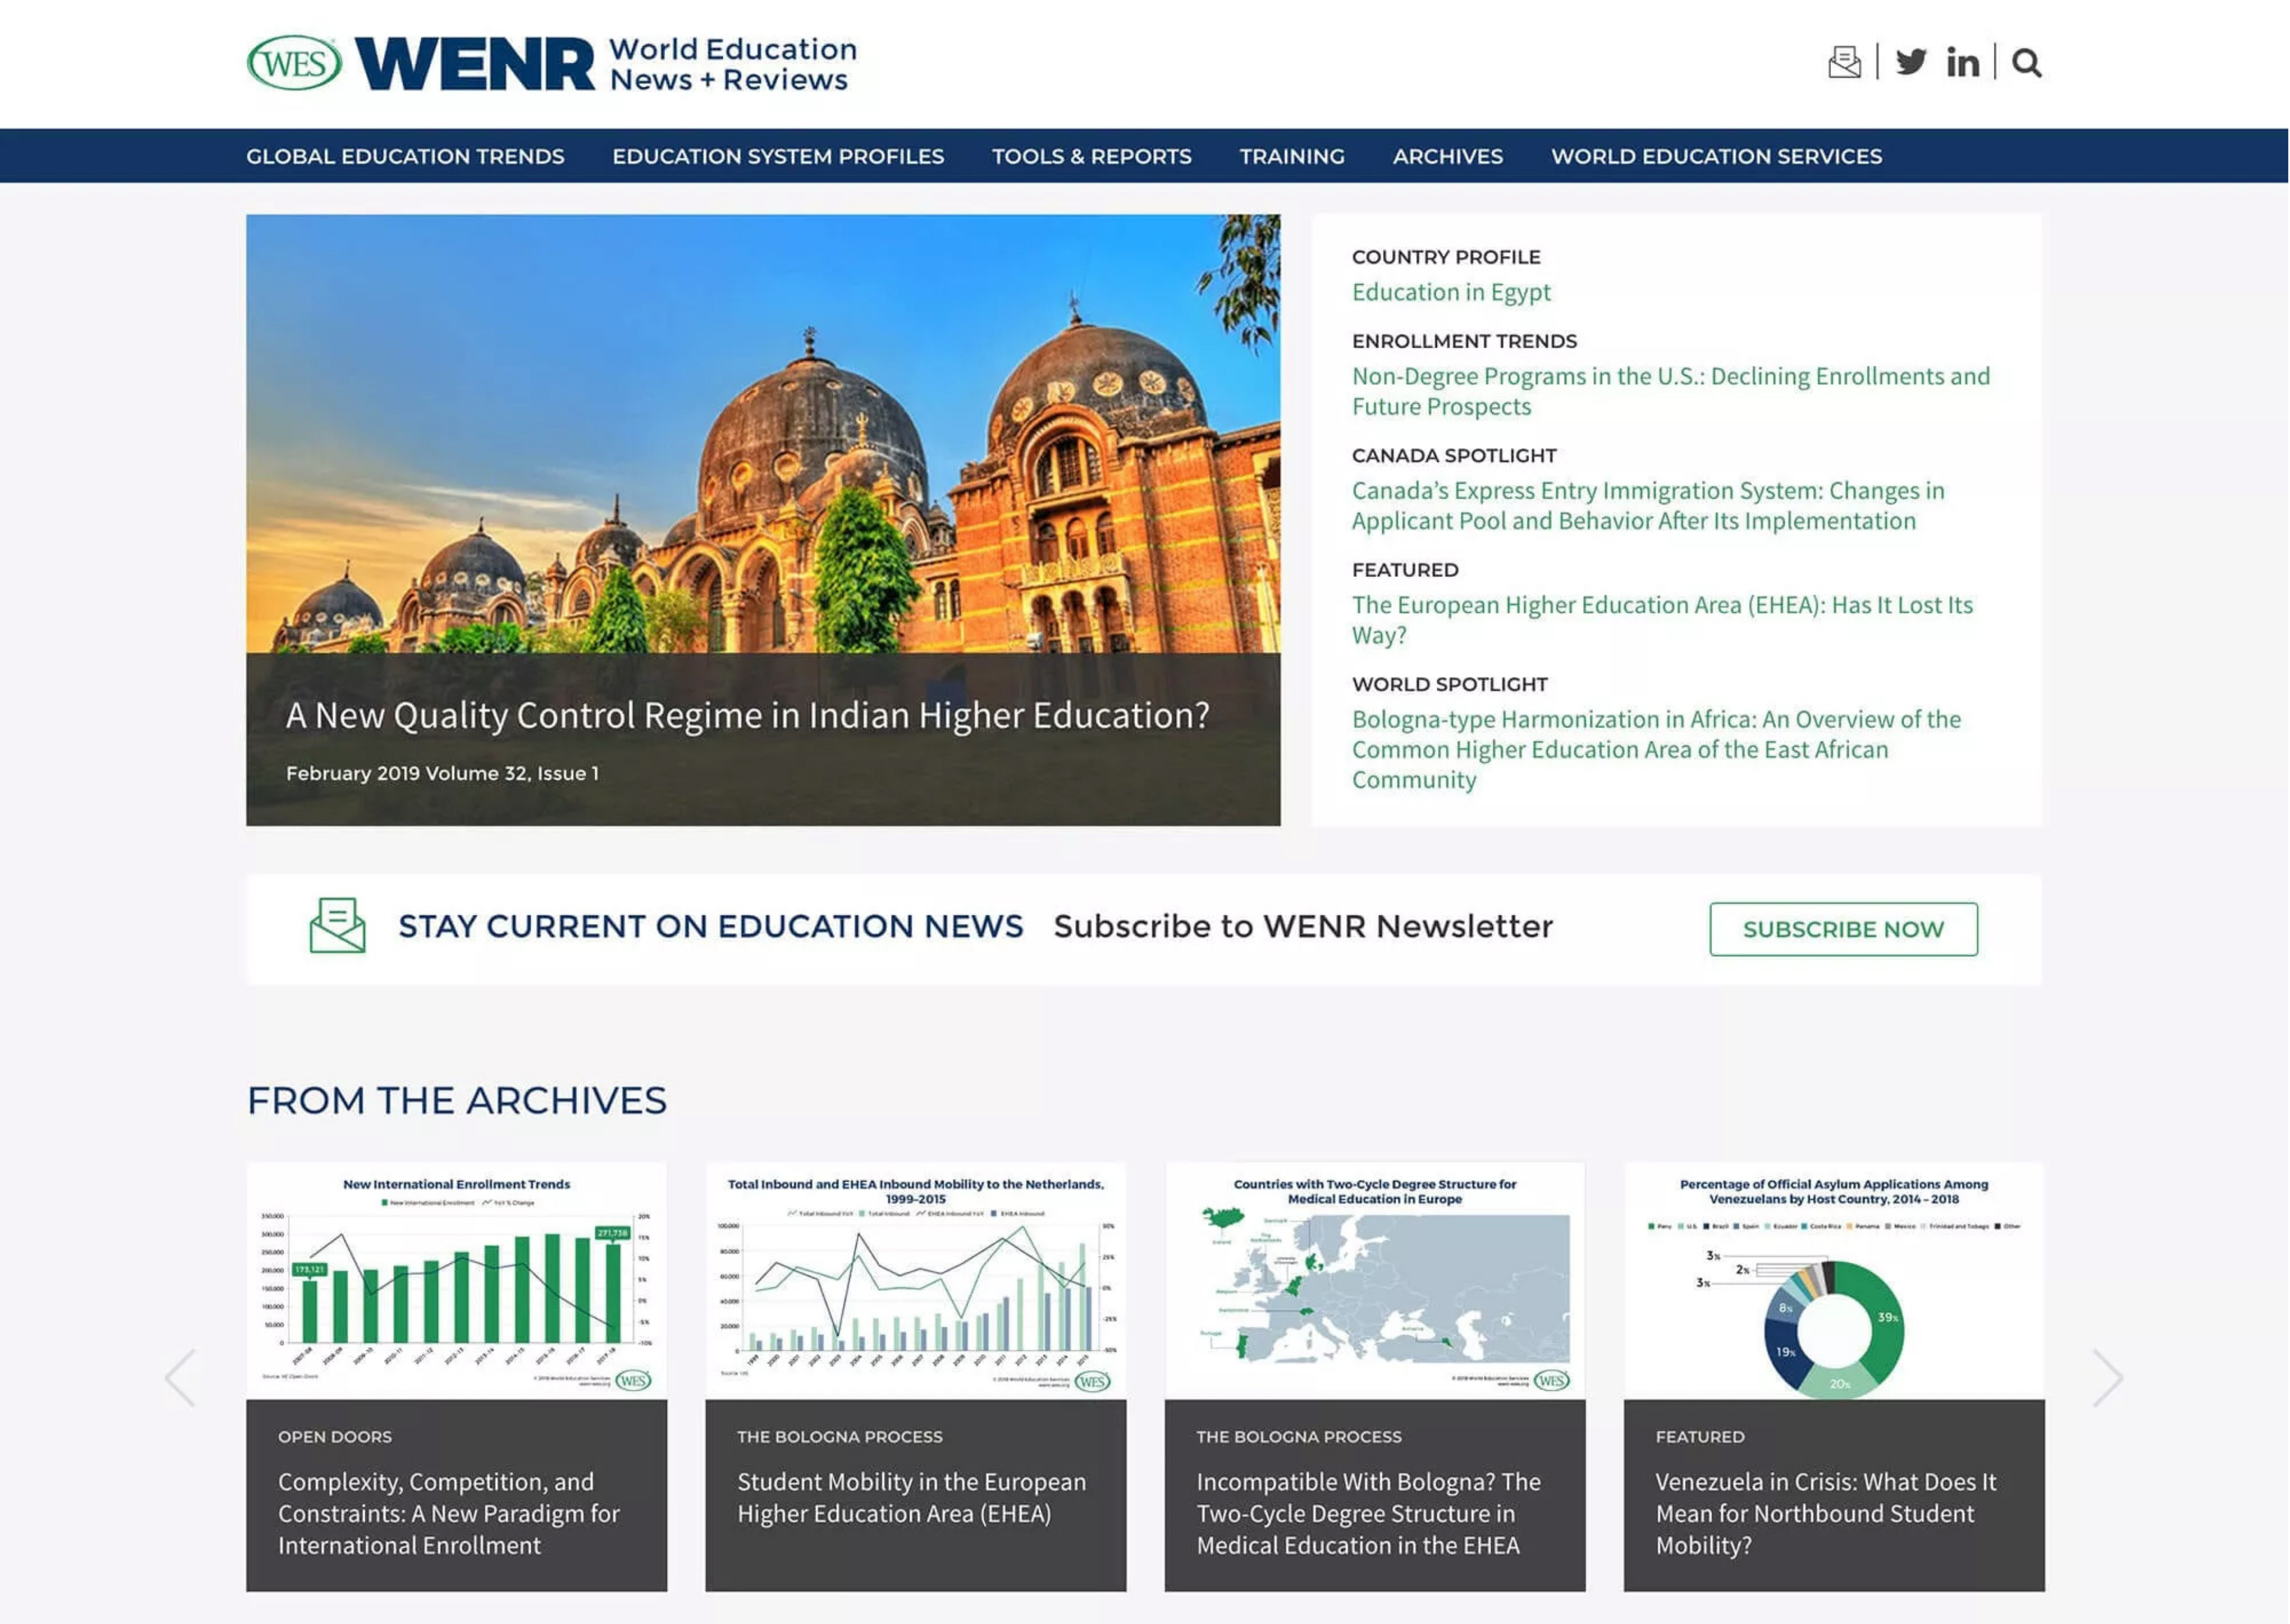Open the LinkedIn icon in header
Image resolution: width=2290 pixels, height=1624 pixels.
[x=1962, y=62]
